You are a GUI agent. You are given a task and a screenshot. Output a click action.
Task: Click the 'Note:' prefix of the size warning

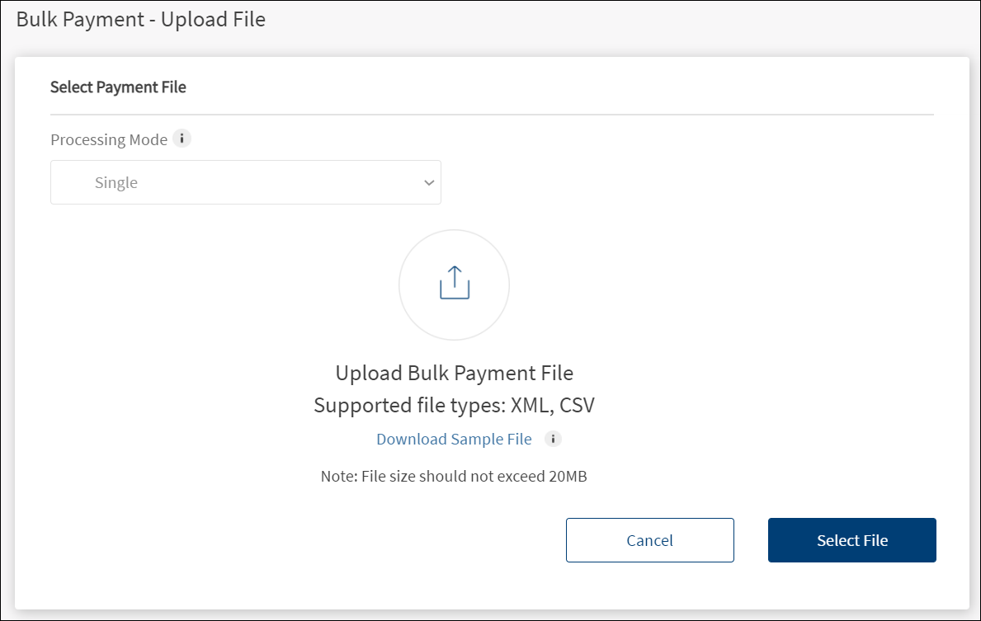[338, 476]
